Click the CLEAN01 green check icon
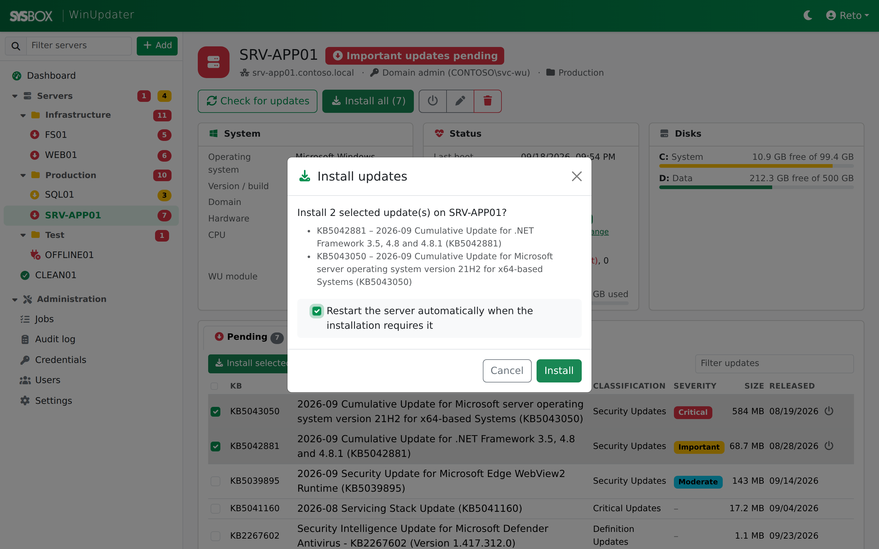 [25, 275]
